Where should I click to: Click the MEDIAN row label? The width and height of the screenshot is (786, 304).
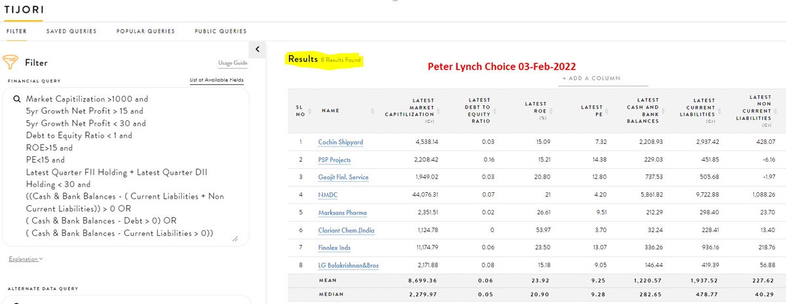(331, 294)
